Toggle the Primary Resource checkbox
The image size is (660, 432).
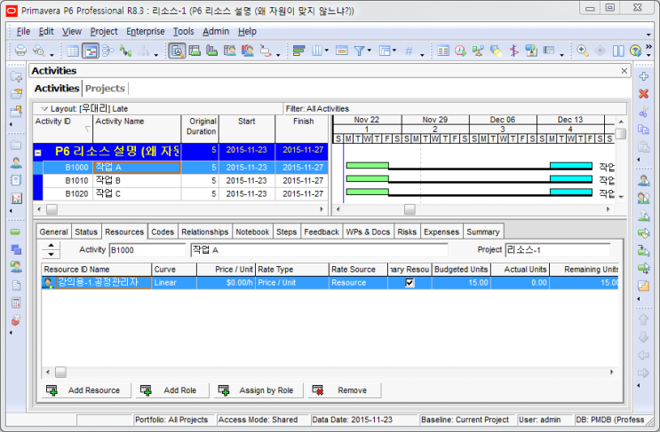click(410, 283)
